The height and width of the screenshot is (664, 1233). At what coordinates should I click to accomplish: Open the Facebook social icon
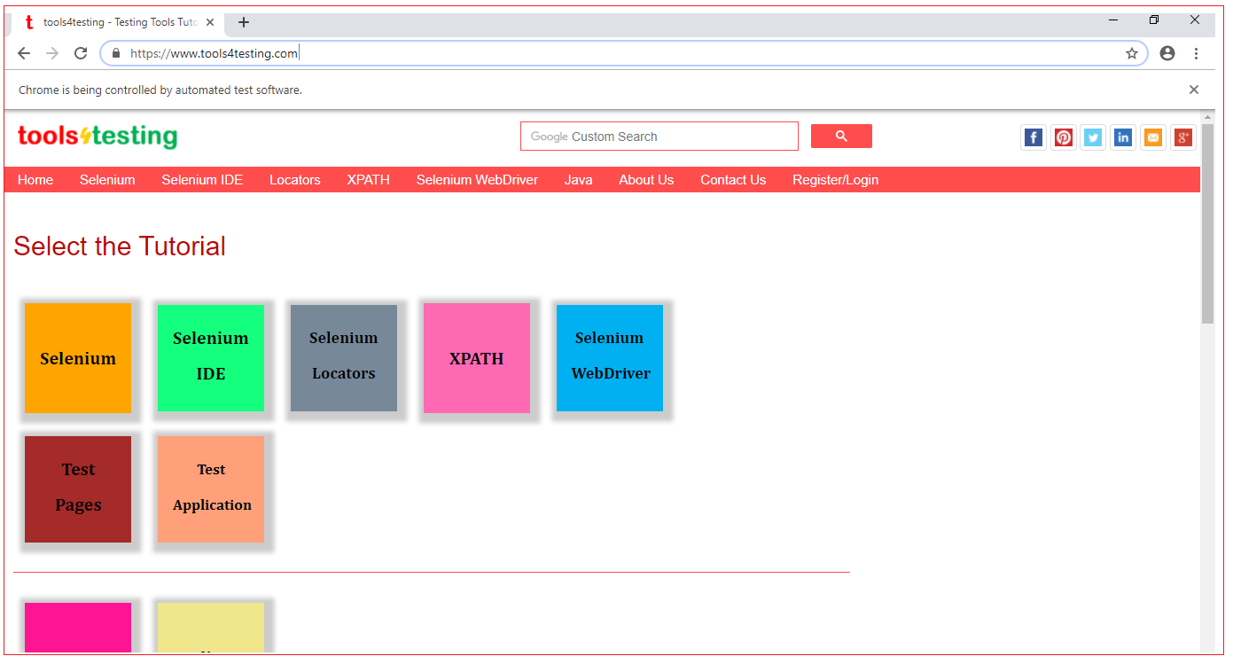click(1034, 137)
